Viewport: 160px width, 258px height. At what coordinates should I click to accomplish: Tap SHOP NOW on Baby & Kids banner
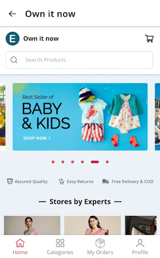[x=37, y=138]
